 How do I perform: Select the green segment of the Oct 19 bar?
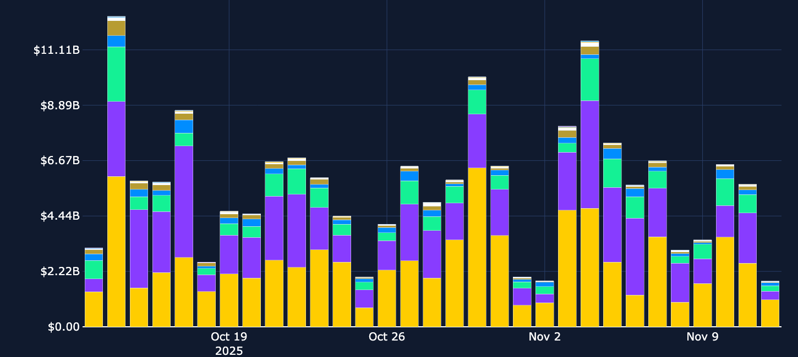pyautogui.click(x=229, y=229)
